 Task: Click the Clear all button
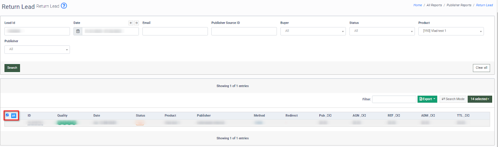(481, 68)
